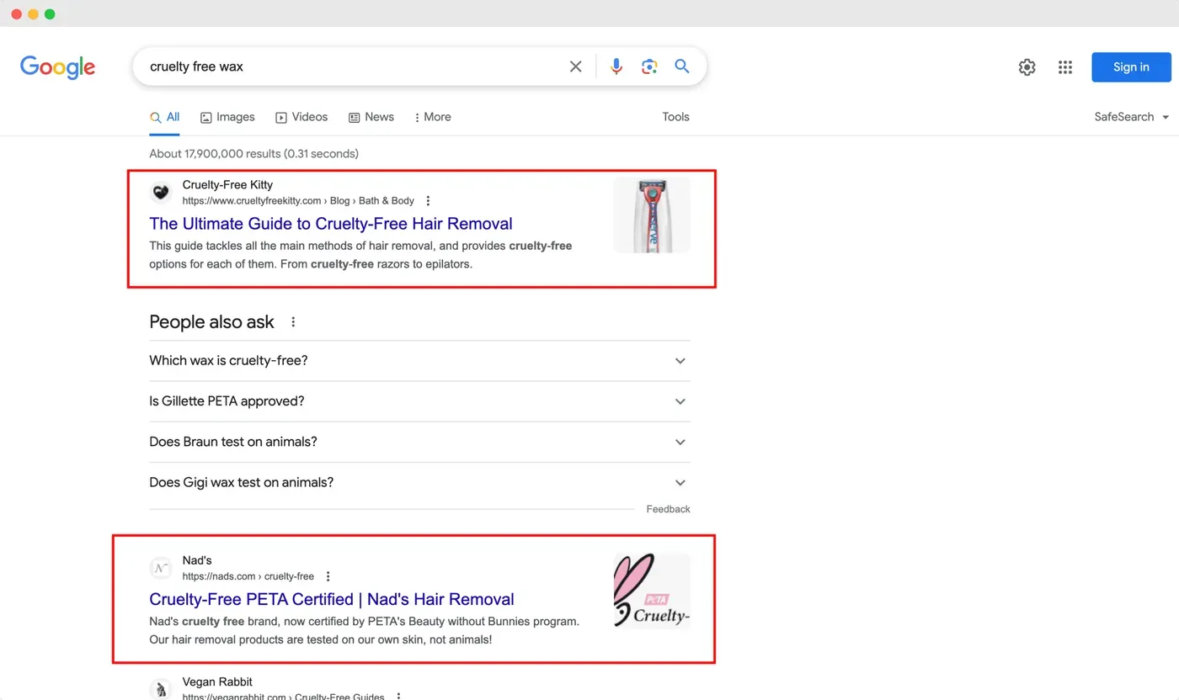Click Cruelty-Free Kitty site favicon

pyautogui.click(x=161, y=193)
